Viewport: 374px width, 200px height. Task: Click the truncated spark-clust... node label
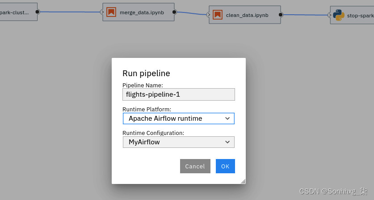click(14, 12)
